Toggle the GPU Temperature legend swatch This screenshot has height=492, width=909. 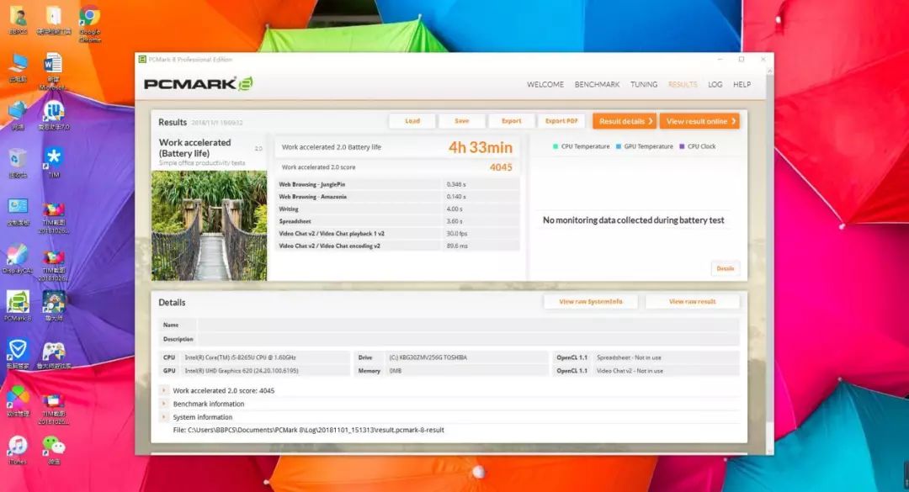pos(619,146)
